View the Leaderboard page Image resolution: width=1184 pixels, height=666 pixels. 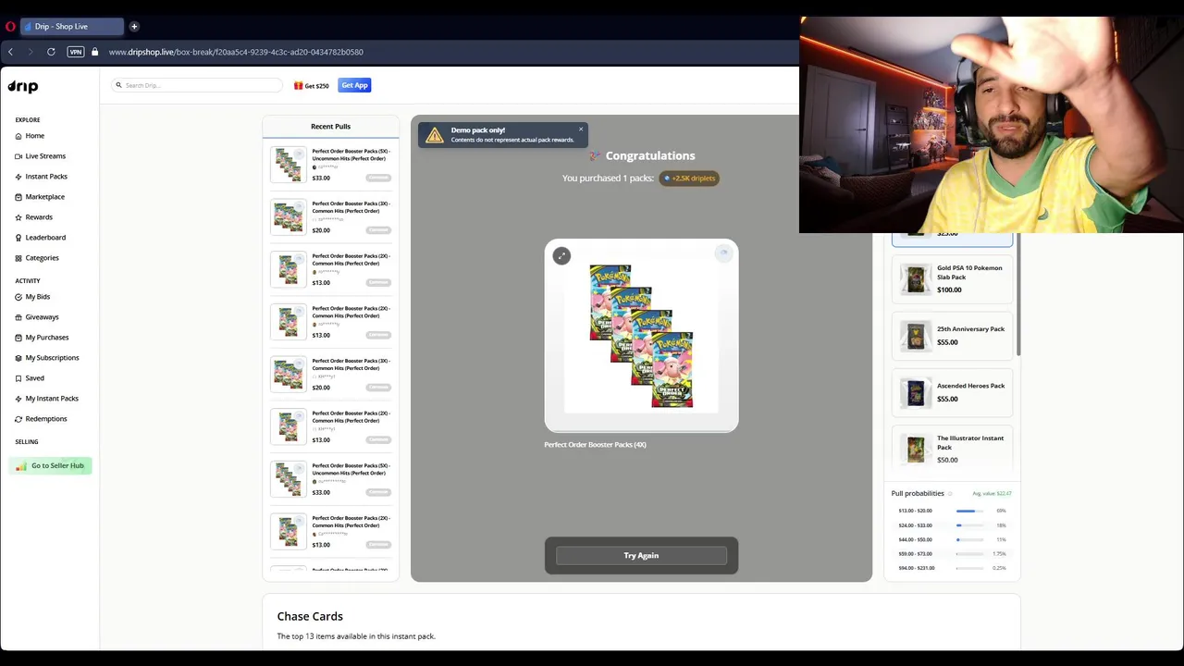tap(40, 238)
